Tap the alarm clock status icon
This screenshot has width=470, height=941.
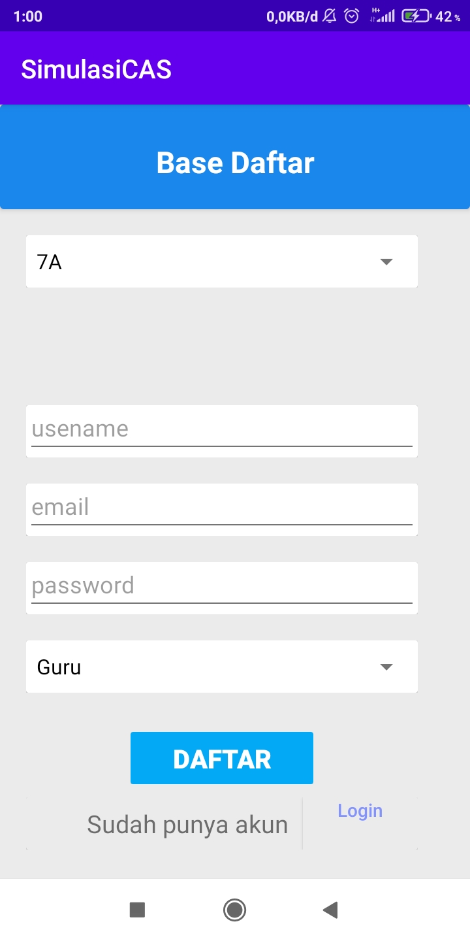click(x=352, y=16)
